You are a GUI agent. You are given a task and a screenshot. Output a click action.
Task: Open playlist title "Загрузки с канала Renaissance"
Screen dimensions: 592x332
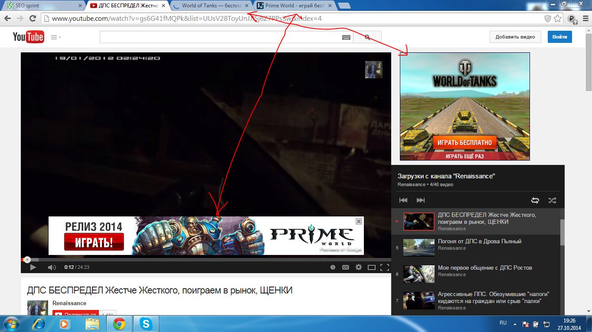pos(446,176)
